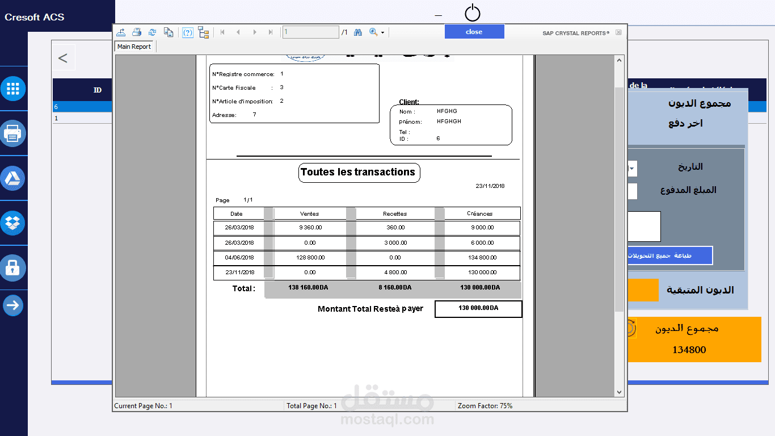The image size is (775, 436).
Task: Toggle the Parameter Panel icon
Action: coord(188,32)
